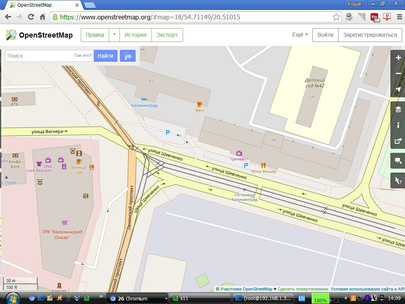
Task: Click the Калининград hotel bed icon
Action: 144,99
